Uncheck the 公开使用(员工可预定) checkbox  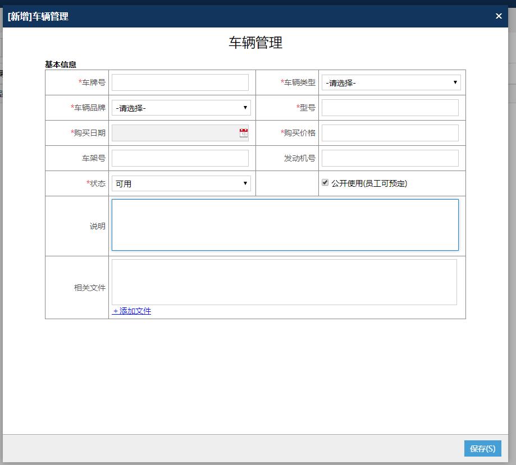pos(325,182)
